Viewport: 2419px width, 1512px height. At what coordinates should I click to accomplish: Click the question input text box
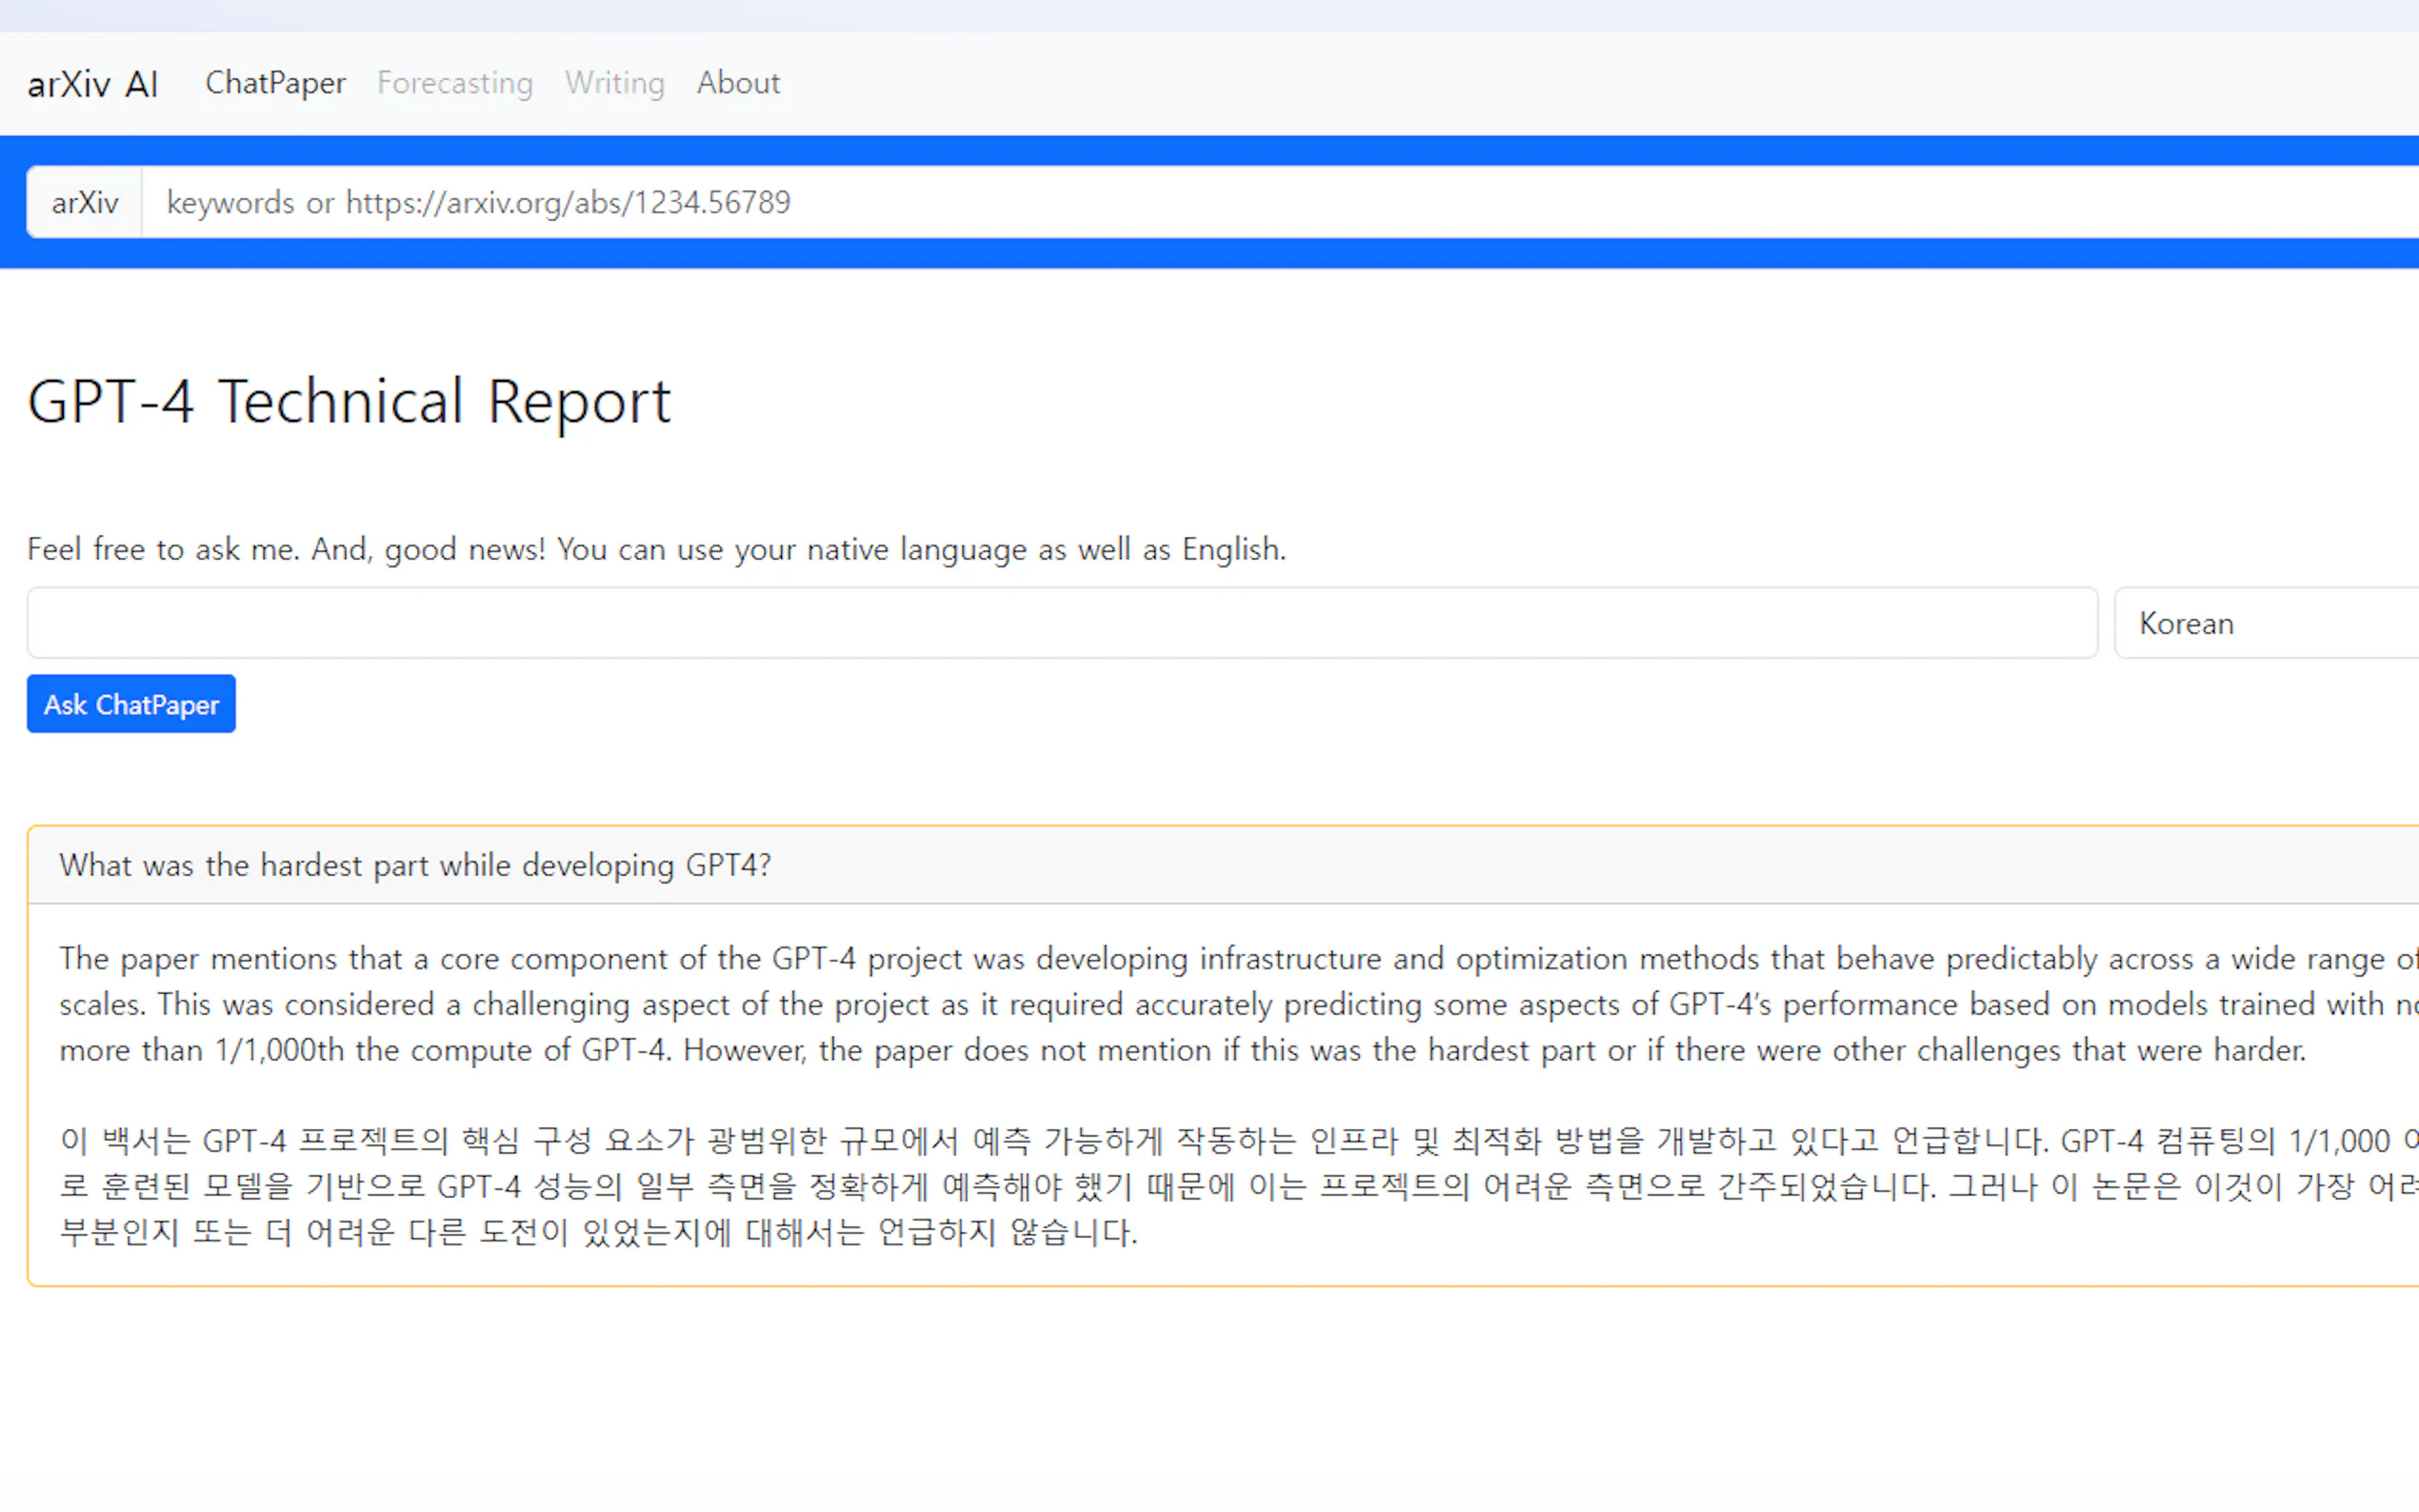click(x=1060, y=623)
